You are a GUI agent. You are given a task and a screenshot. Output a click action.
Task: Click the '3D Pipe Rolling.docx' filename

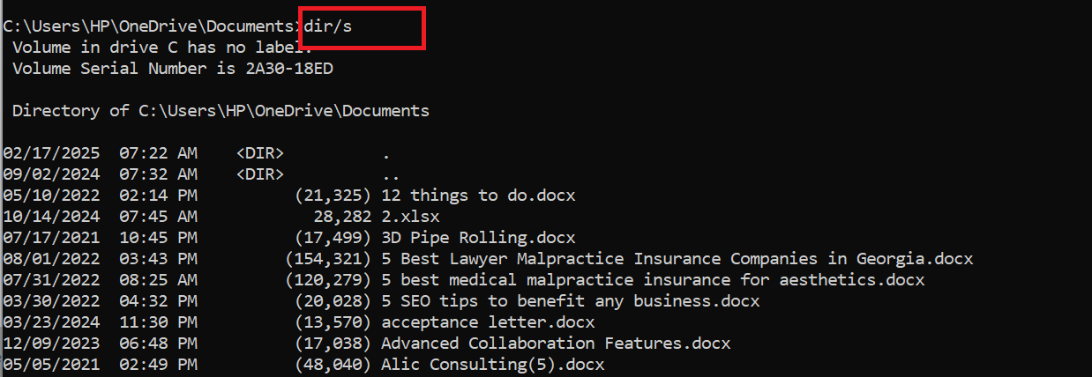(477, 237)
